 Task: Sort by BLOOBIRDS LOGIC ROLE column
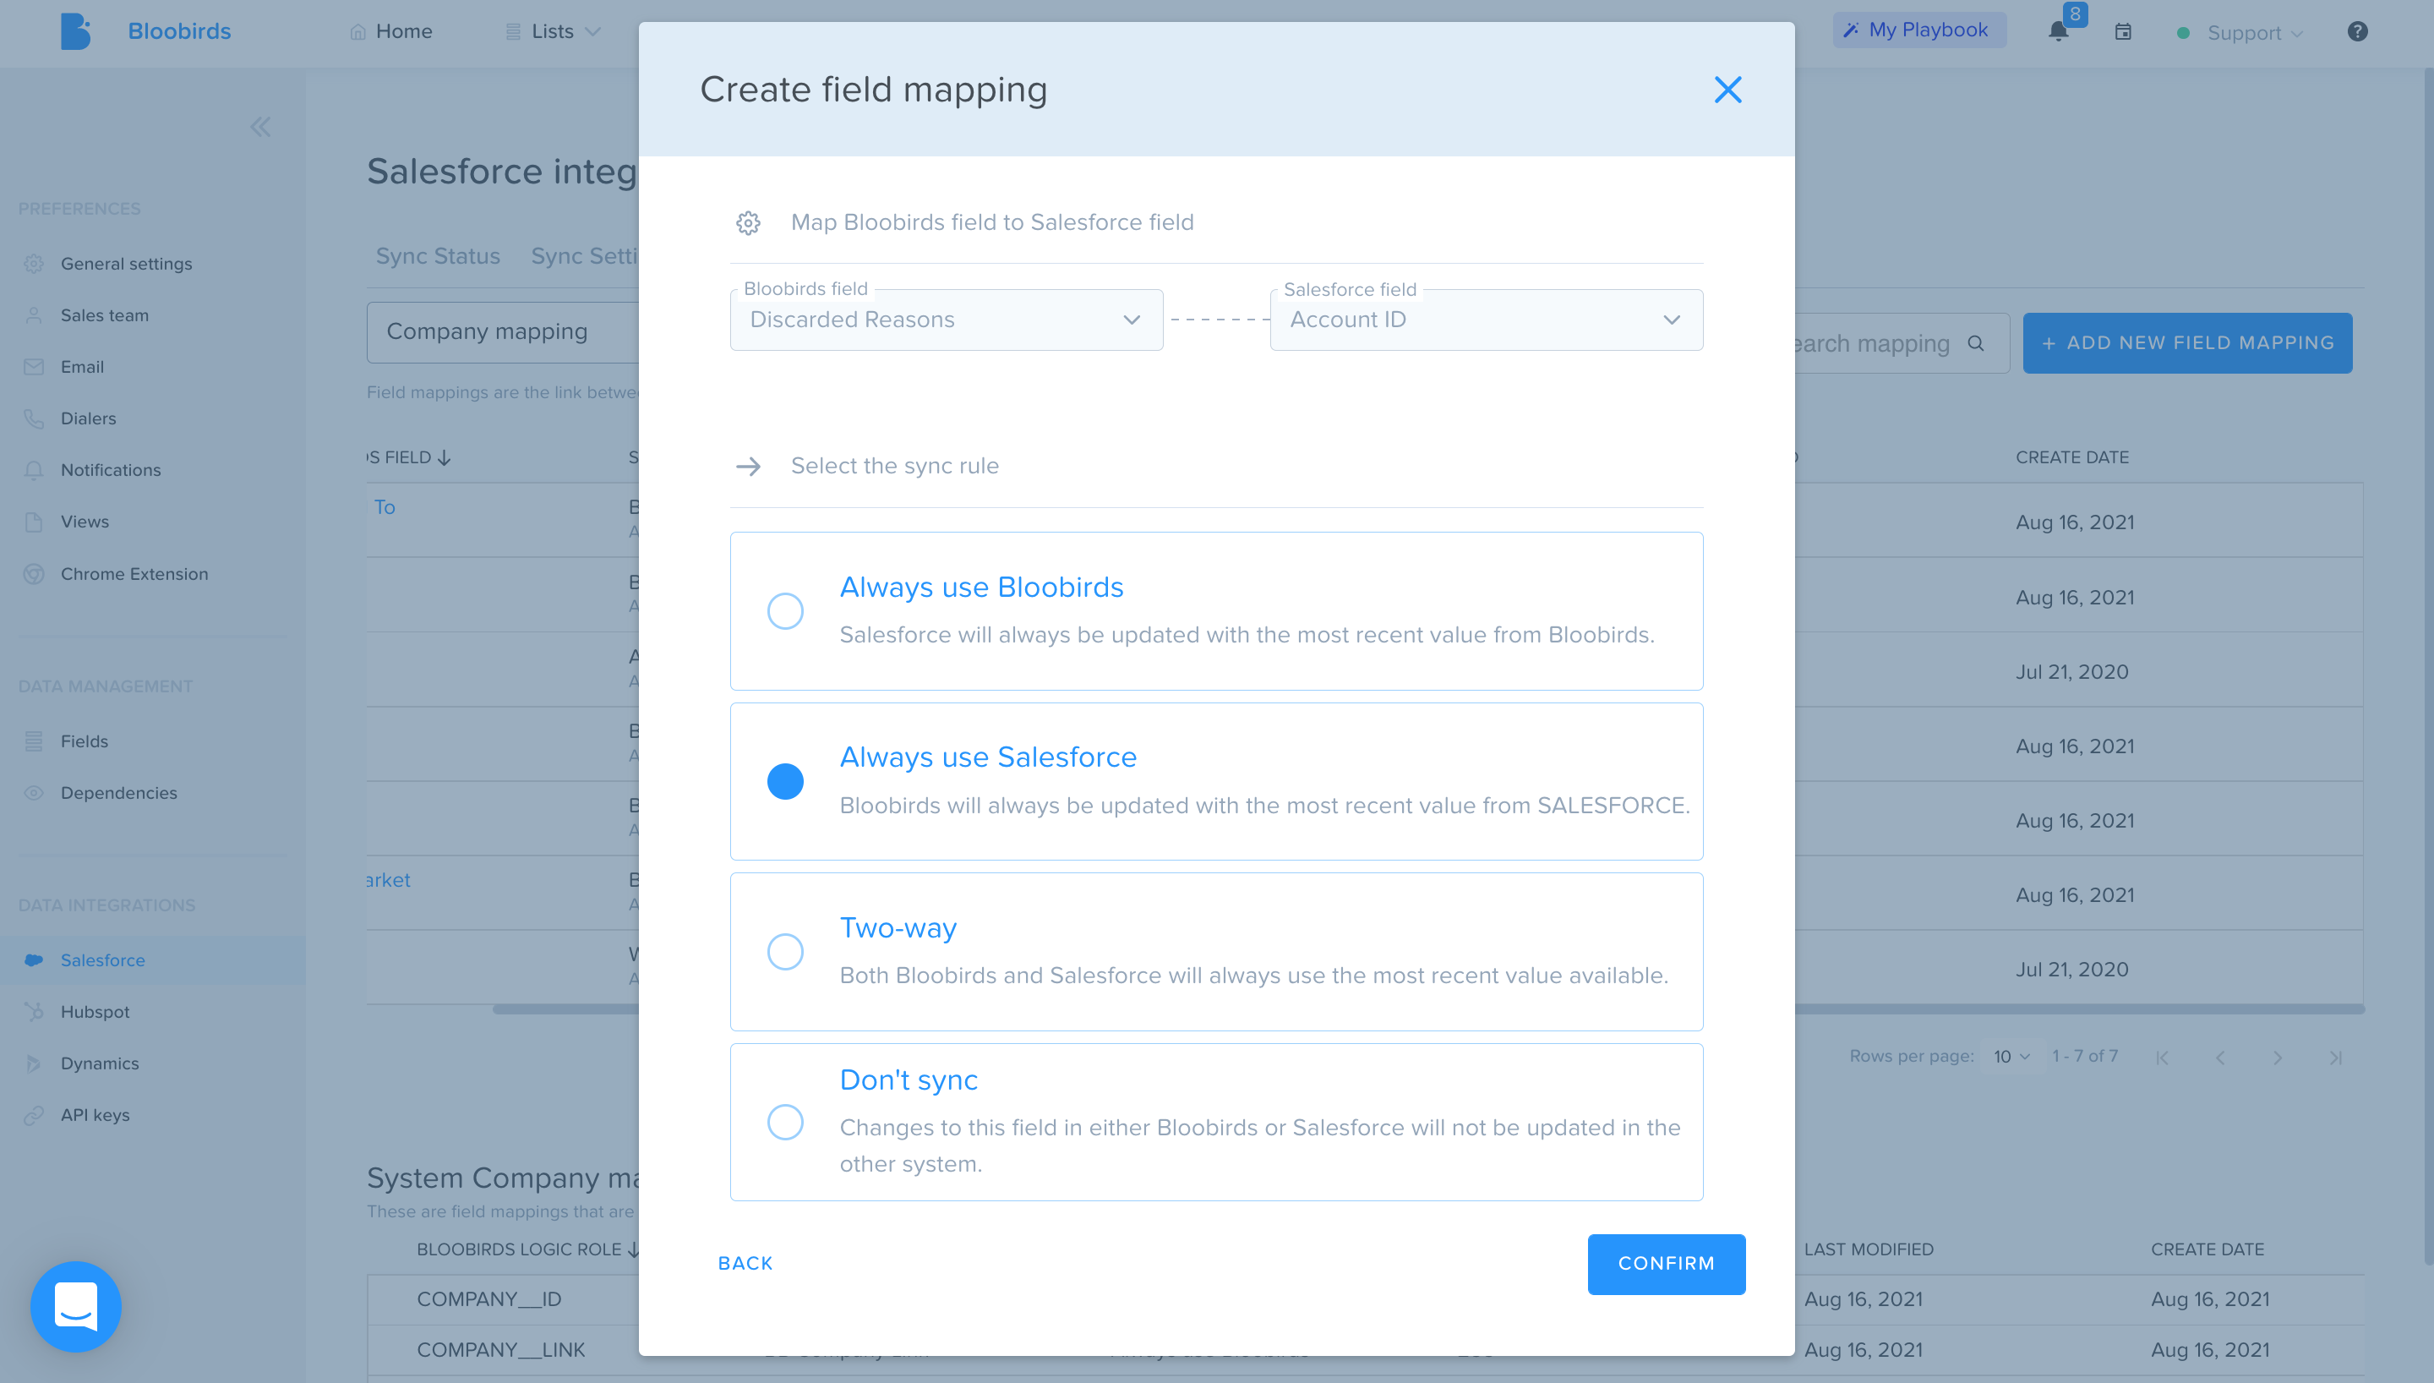click(527, 1249)
